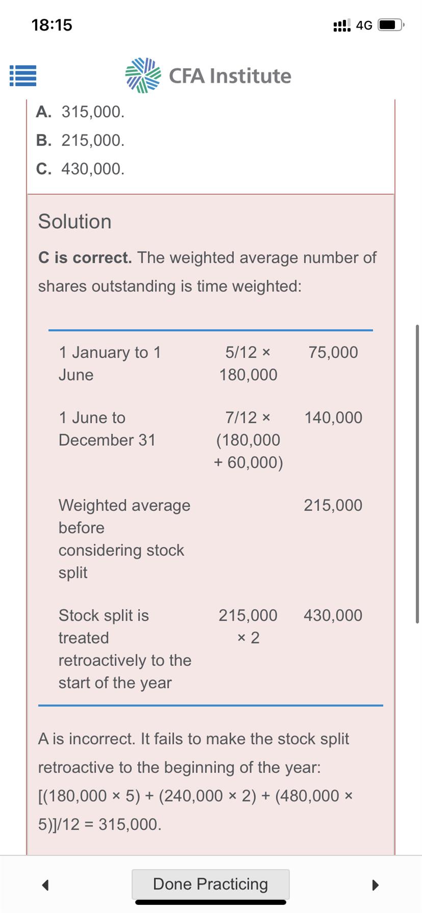Tap the '1 June to December 31' row
Image resolution: width=422 pixels, height=913 pixels.
click(210, 440)
